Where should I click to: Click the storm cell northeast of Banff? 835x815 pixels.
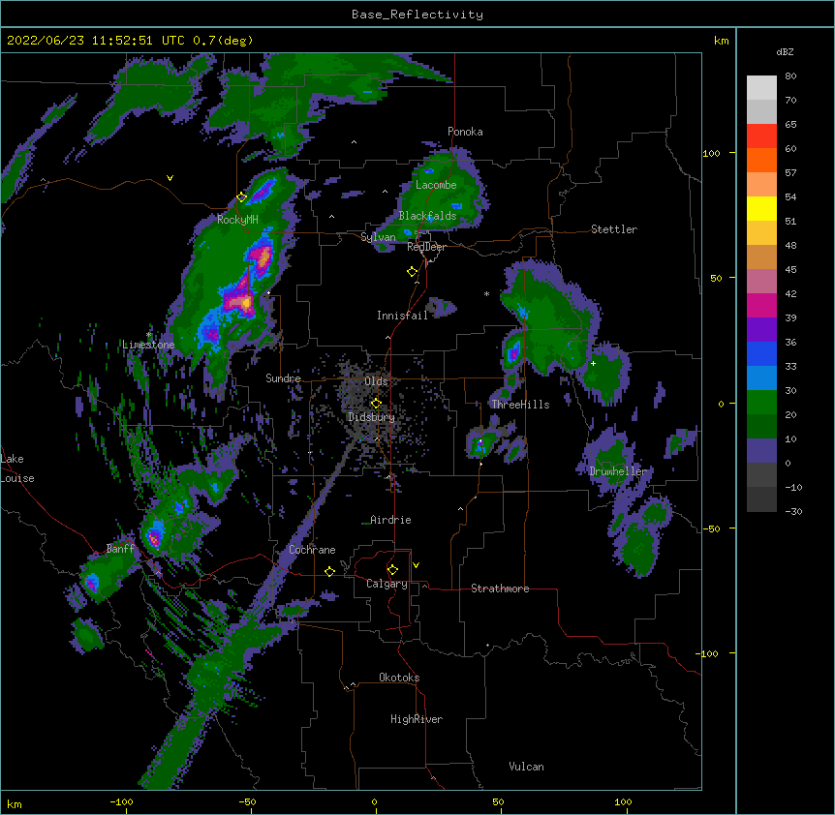pos(154,536)
